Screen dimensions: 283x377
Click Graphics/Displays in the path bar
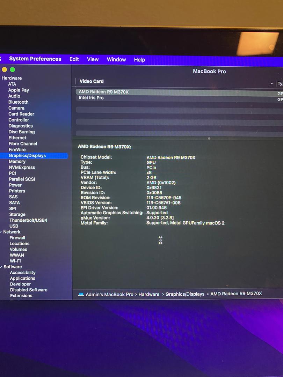(x=185, y=294)
